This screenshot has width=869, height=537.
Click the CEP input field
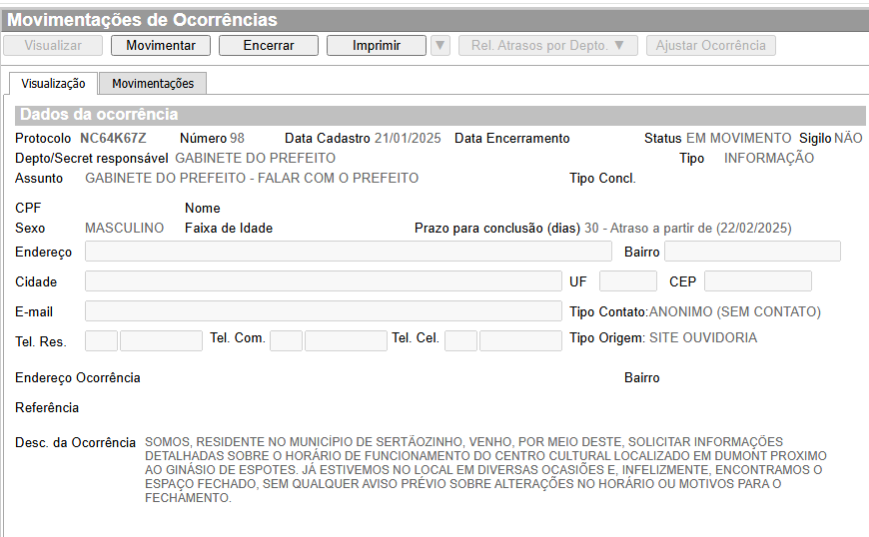pyautogui.click(x=757, y=281)
